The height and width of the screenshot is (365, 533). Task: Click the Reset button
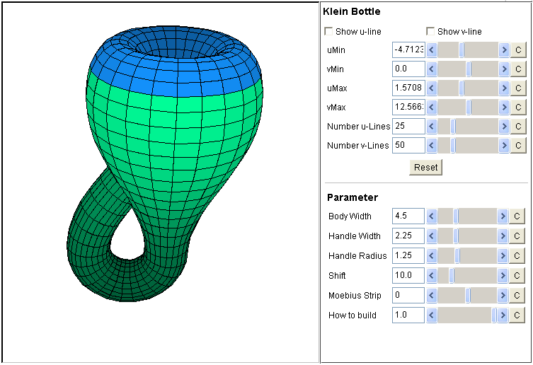(x=425, y=167)
